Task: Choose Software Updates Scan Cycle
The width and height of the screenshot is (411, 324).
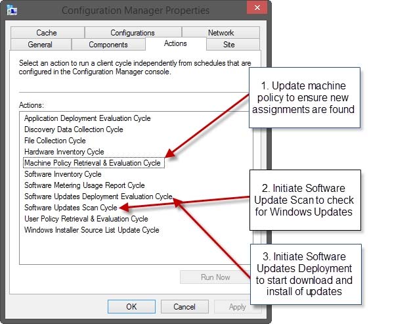Action: (70, 208)
